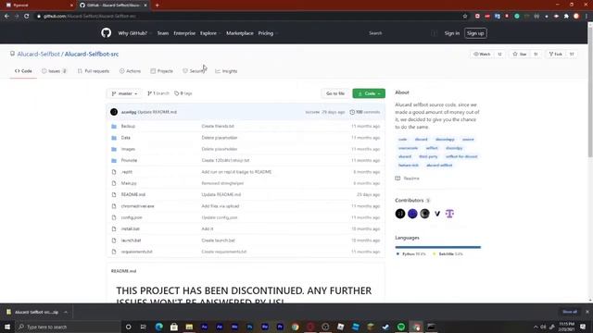The width and height of the screenshot is (593, 333).
Task: Click the Star button
Action: 520,54
